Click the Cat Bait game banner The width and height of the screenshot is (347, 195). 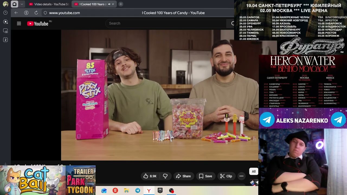point(33,180)
